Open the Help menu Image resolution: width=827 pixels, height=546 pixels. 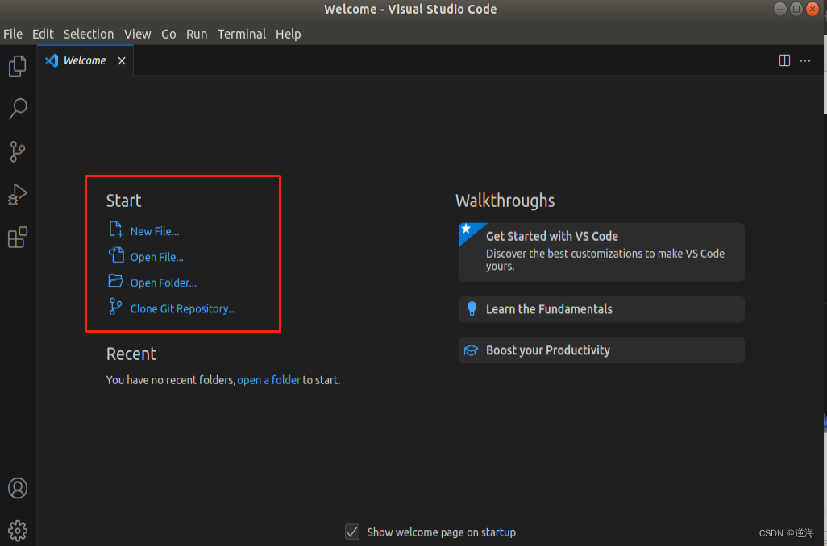[288, 34]
